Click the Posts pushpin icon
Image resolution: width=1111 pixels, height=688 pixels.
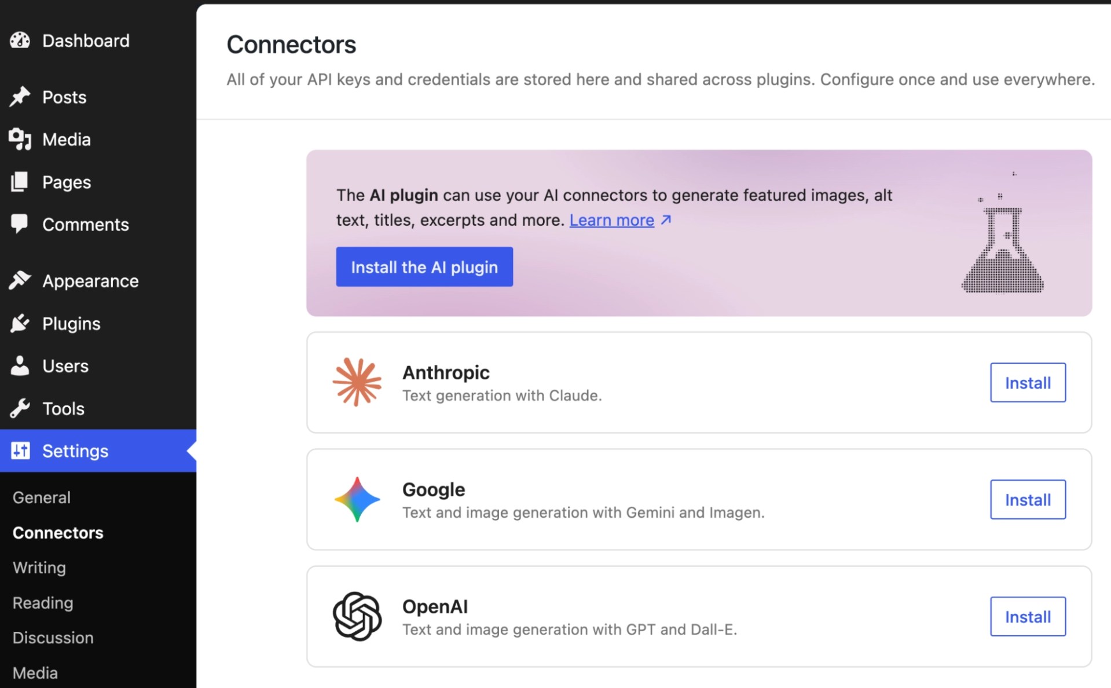pyautogui.click(x=20, y=97)
